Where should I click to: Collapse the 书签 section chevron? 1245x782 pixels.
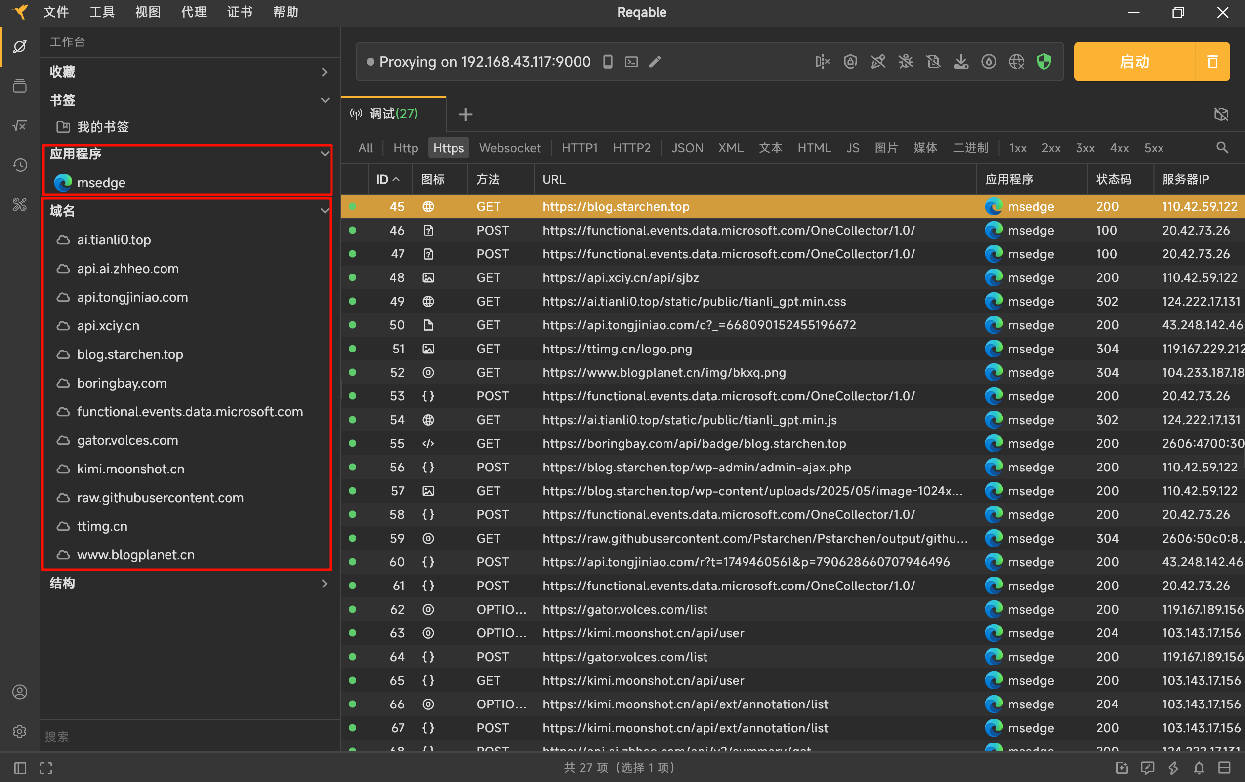pos(325,100)
